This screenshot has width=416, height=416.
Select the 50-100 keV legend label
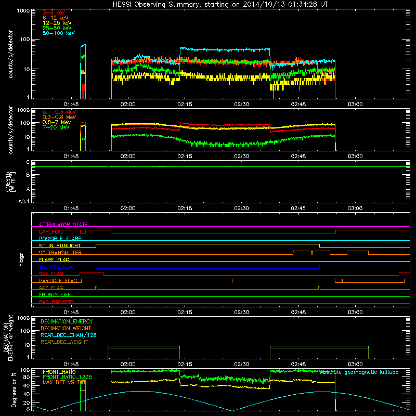[x=59, y=33]
